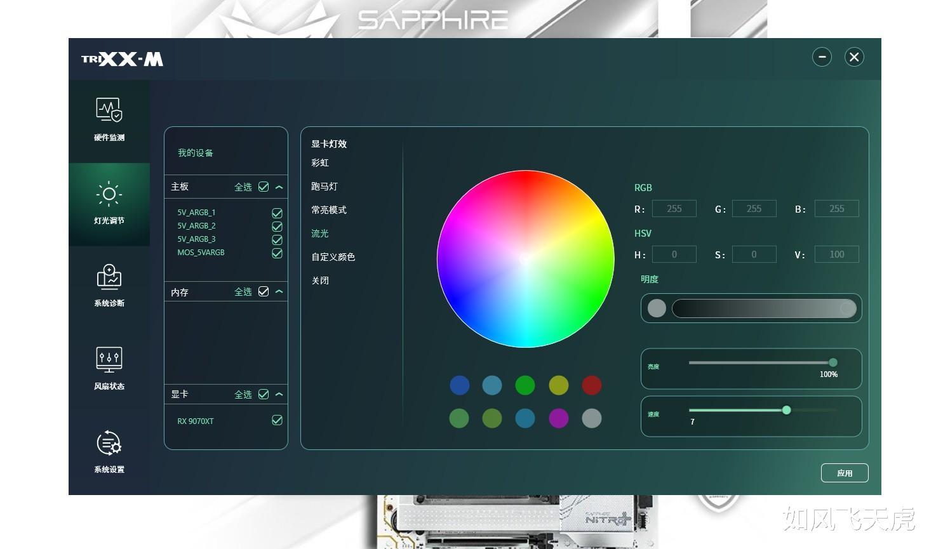Choose the medium green preset swatch in bottom row
Screen dimensions: 929x549
(x=459, y=418)
